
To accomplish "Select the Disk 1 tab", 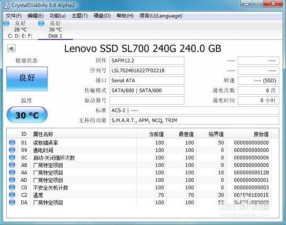I will (55, 29).
